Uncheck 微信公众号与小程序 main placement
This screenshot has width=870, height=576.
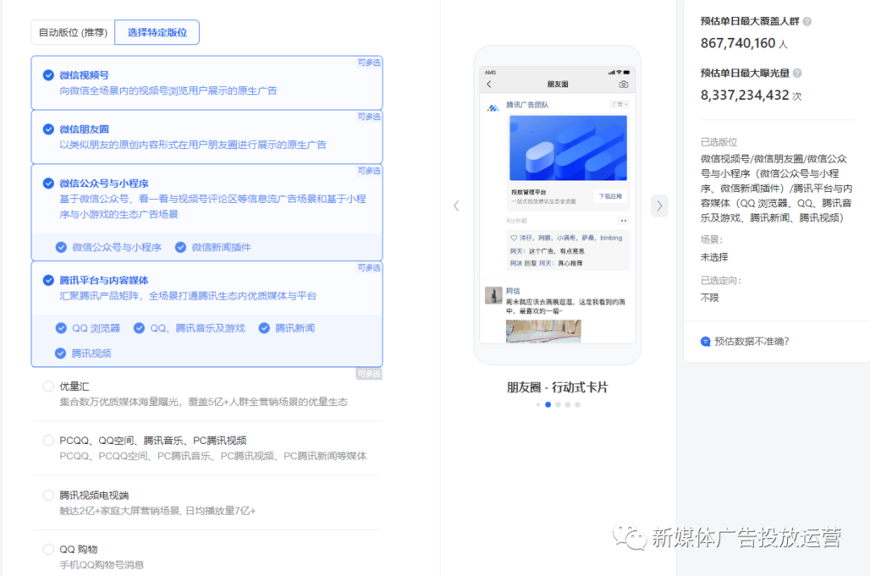click(49, 184)
